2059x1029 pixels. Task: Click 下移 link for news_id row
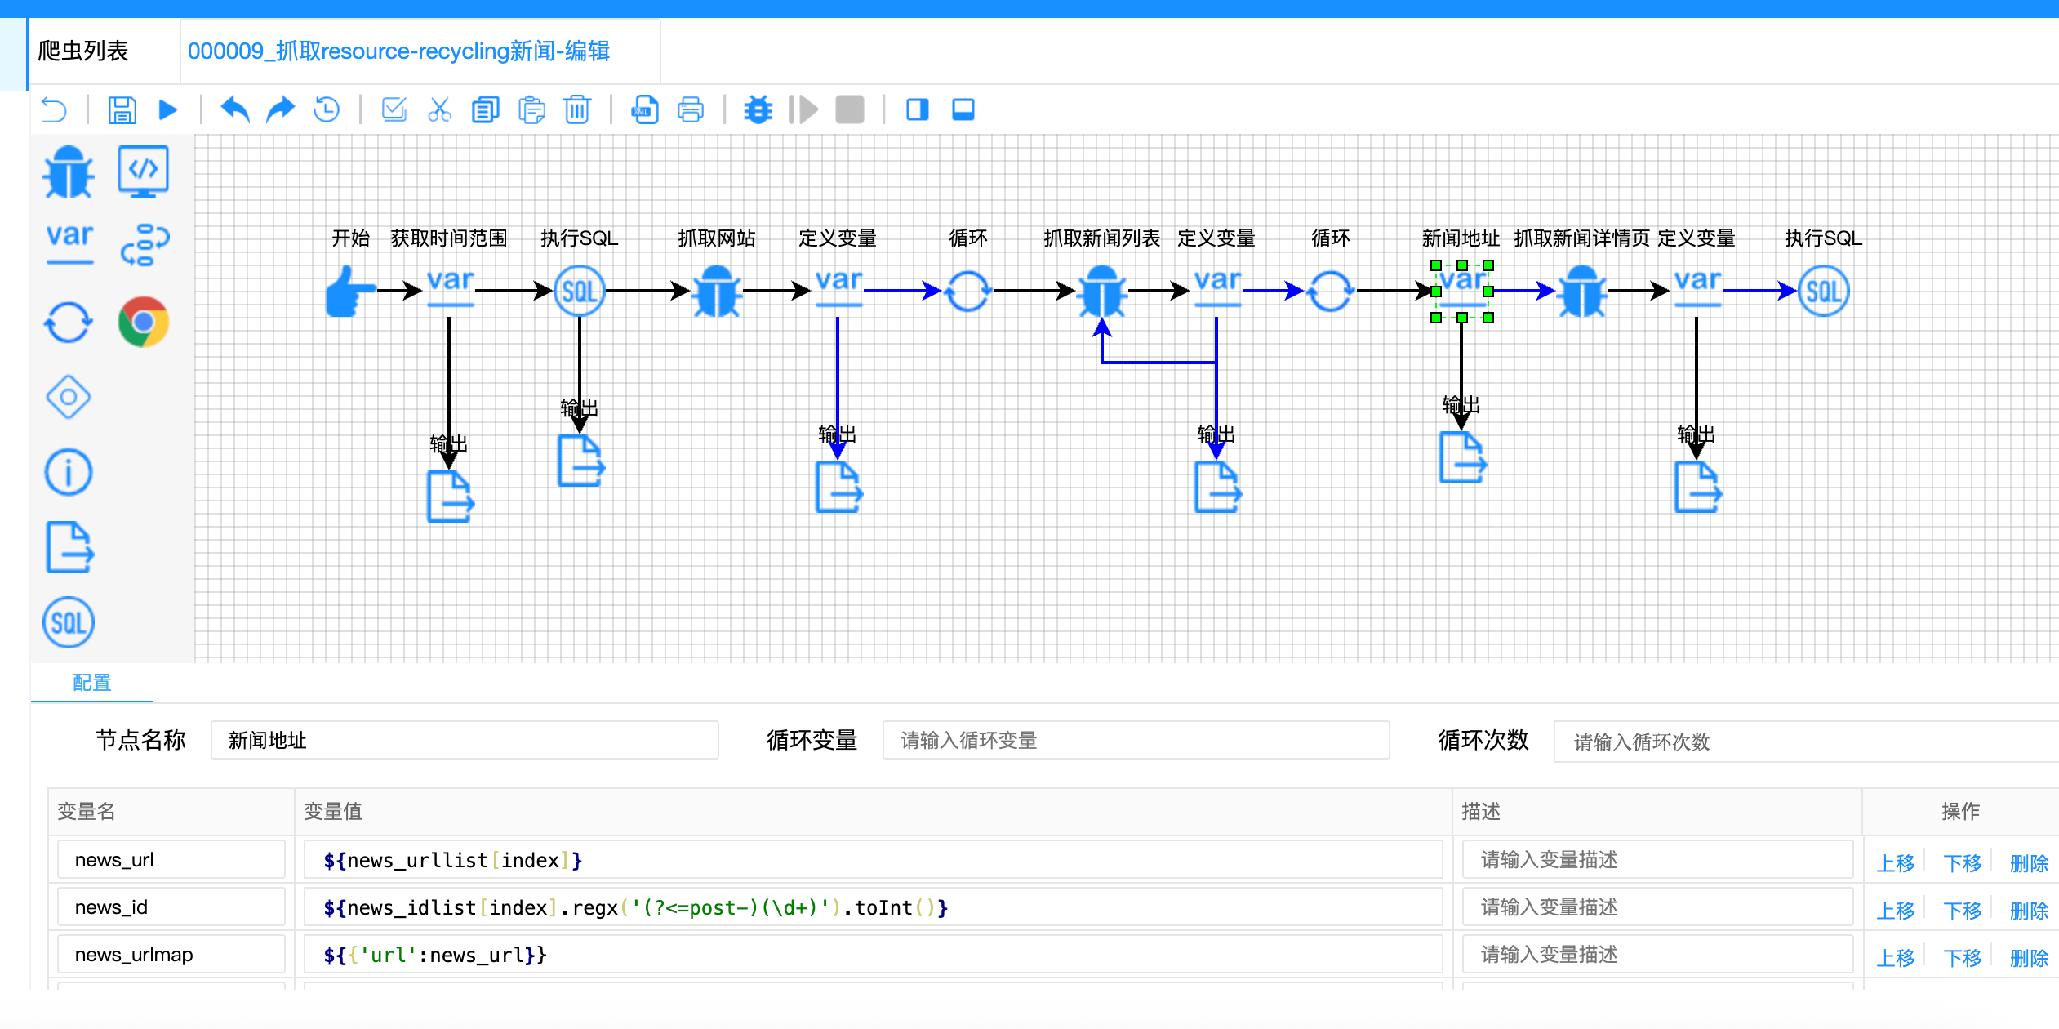coord(1962,910)
